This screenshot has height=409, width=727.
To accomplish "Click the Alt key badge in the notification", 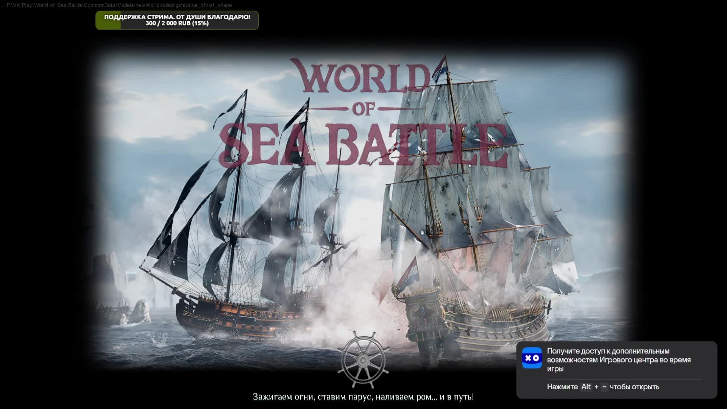I will (x=587, y=387).
